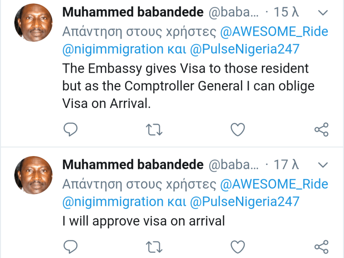Open the dropdown menu on the second tweet
Image resolution: width=344 pixels, height=258 pixels.
point(323,165)
